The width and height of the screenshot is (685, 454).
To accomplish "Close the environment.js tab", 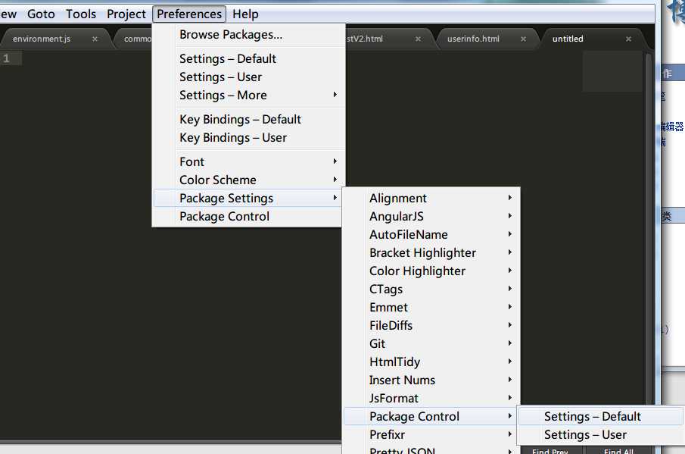I will 95,39.
